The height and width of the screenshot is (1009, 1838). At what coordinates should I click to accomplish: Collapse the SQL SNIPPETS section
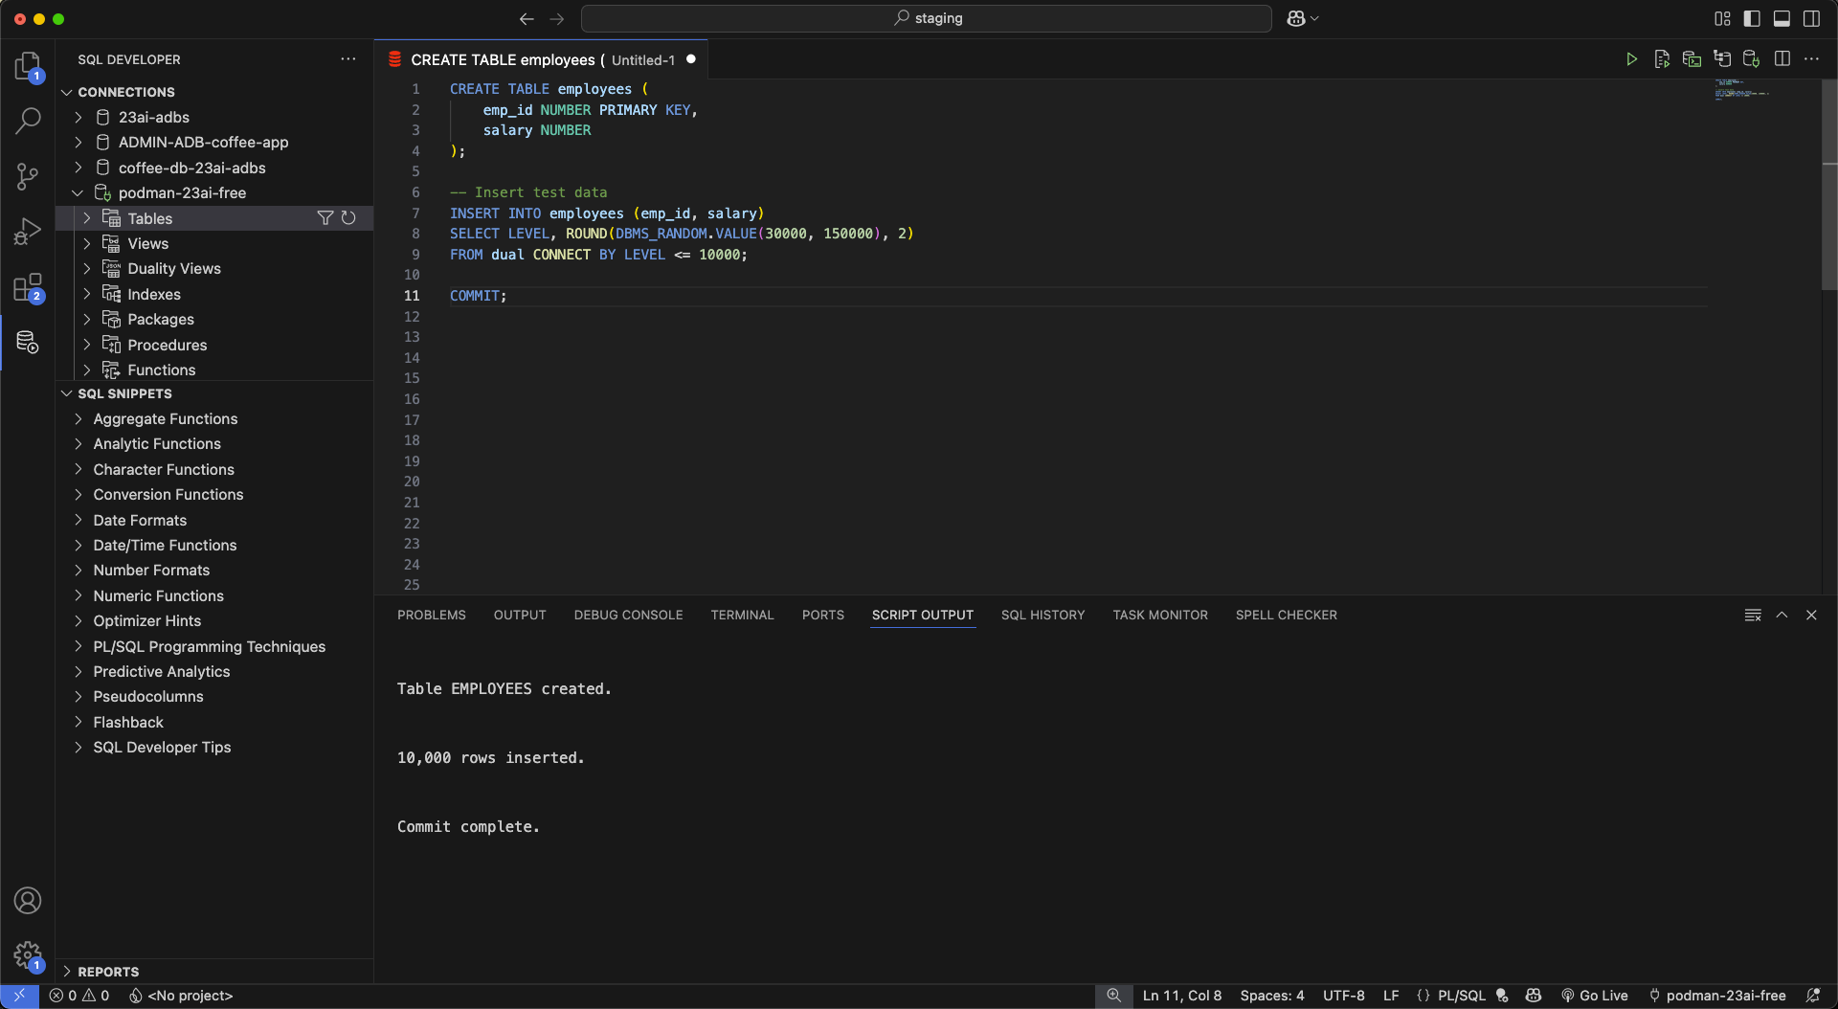(66, 393)
